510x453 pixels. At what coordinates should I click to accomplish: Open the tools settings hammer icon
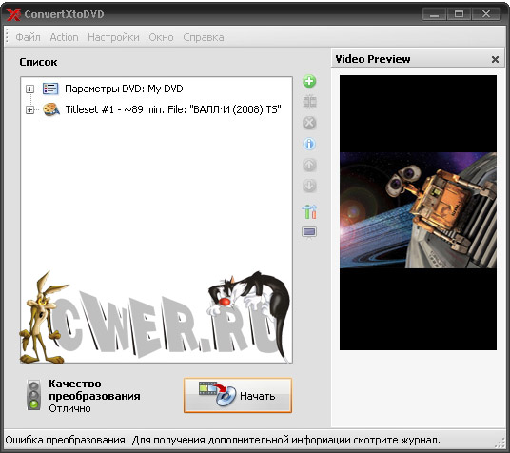click(x=309, y=211)
